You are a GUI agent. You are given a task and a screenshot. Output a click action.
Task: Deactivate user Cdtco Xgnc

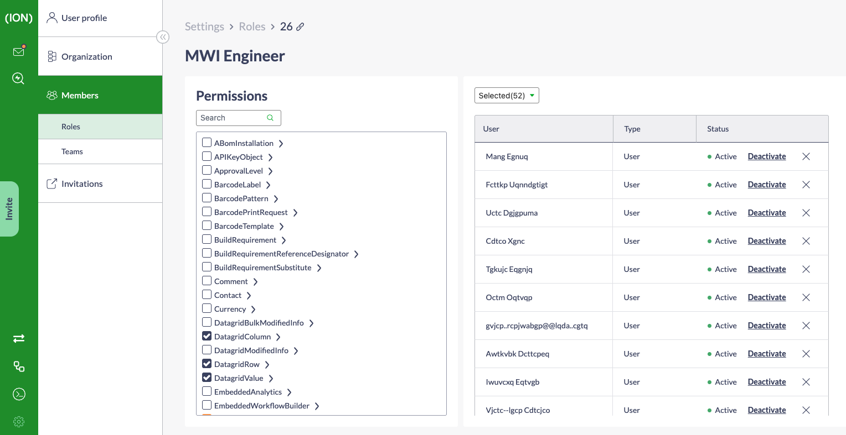767,241
